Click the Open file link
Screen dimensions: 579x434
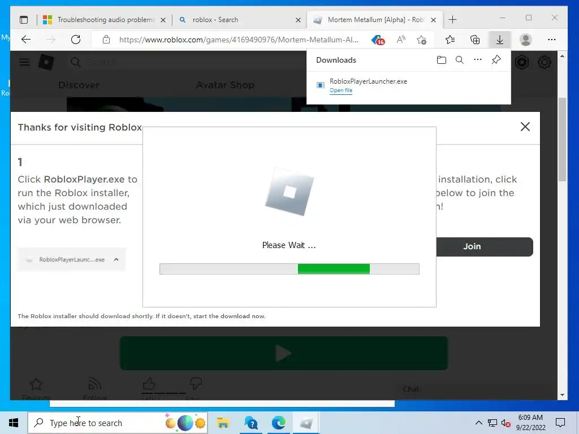coord(341,90)
